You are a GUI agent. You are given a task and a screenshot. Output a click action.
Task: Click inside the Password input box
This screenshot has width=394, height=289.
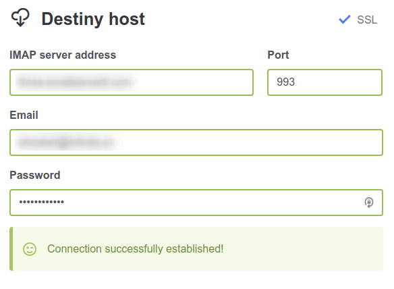point(196,203)
